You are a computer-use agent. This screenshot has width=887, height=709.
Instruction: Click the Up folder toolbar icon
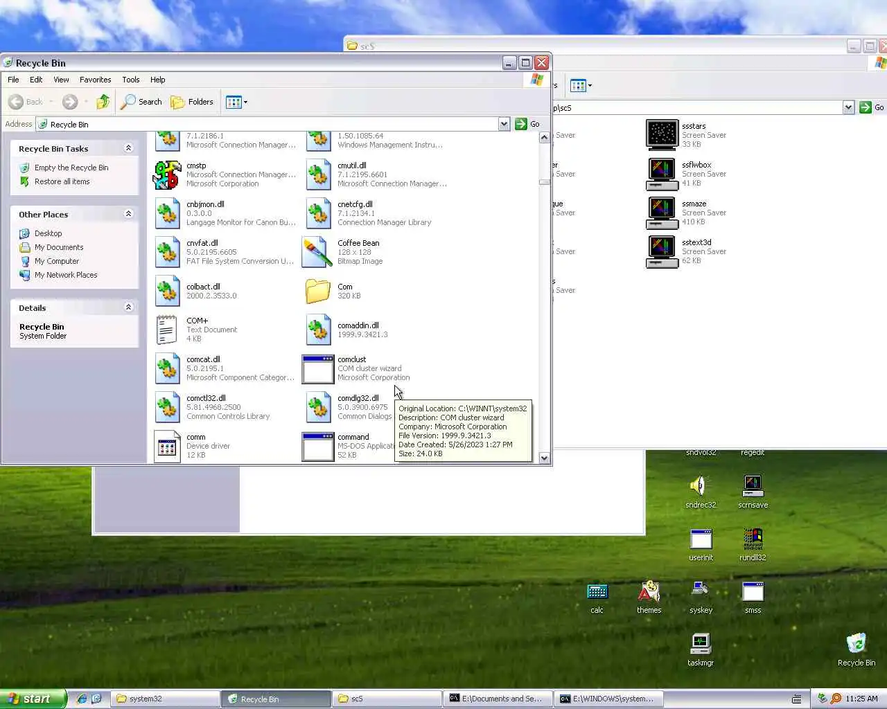coord(103,102)
